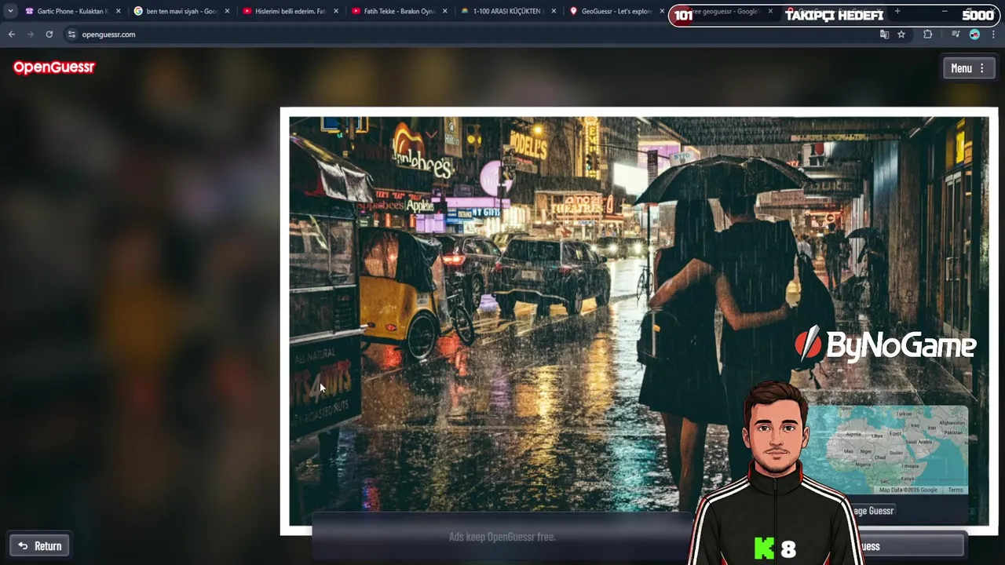Click the browser forward arrow
The width and height of the screenshot is (1005, 565).
31,35
